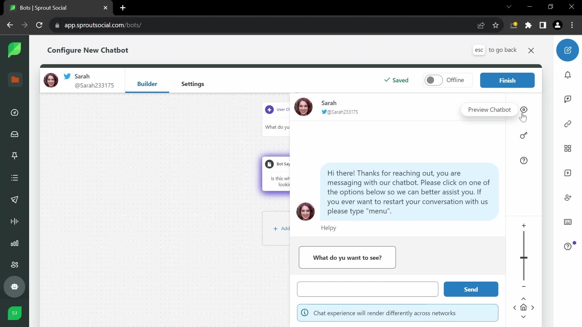
Task: Open the list feed icon in sidebar
Action: (15, 178)
